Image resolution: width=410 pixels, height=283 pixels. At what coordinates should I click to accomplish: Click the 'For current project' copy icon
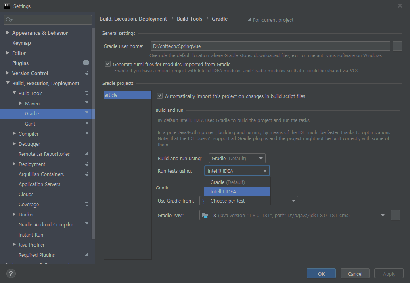coord(249,20)
